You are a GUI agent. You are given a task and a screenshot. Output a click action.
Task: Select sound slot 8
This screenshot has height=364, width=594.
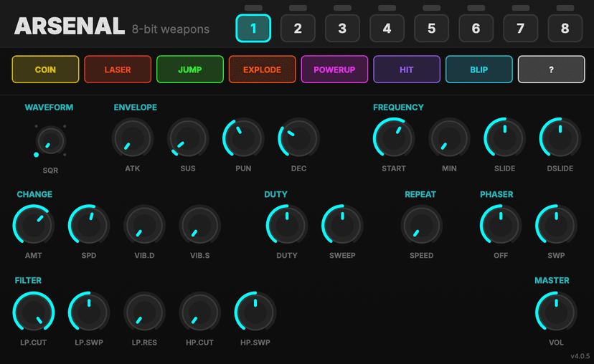tap(565, 29)
